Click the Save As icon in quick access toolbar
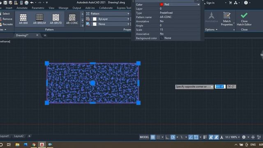 10,2
